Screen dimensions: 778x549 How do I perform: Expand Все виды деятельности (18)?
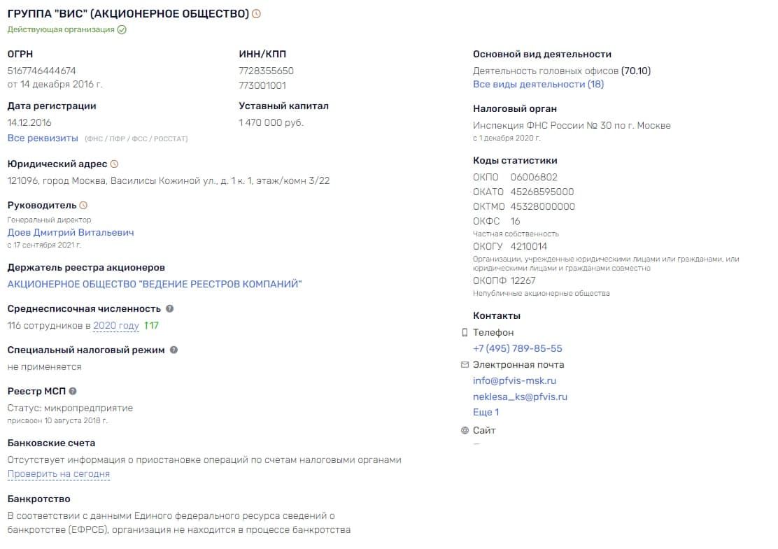(x=538, y=85)
